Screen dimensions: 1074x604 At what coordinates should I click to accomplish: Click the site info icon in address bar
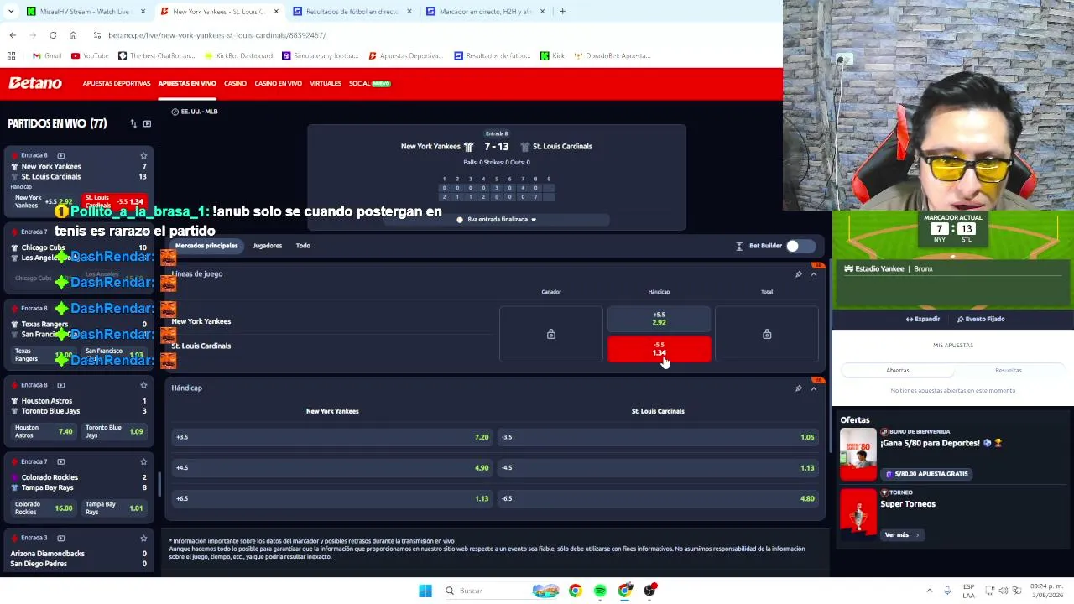[97, 35]
